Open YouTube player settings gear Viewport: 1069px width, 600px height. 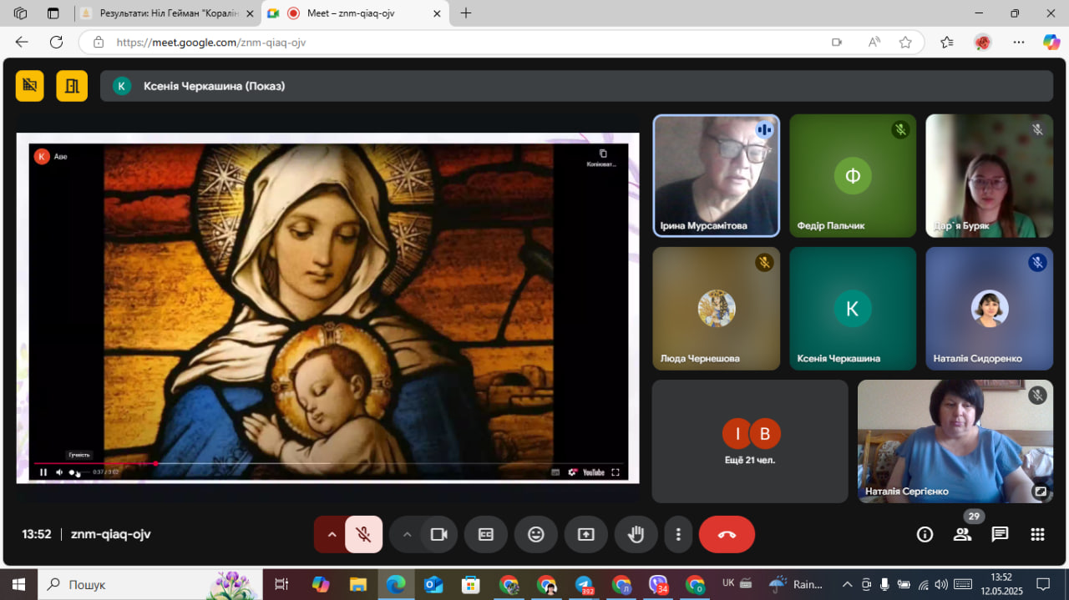coord(572,472)
